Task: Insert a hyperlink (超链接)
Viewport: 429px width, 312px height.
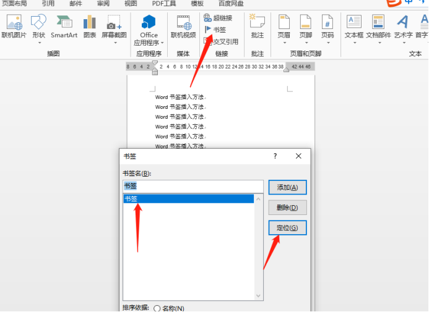Action: point(218,18)
